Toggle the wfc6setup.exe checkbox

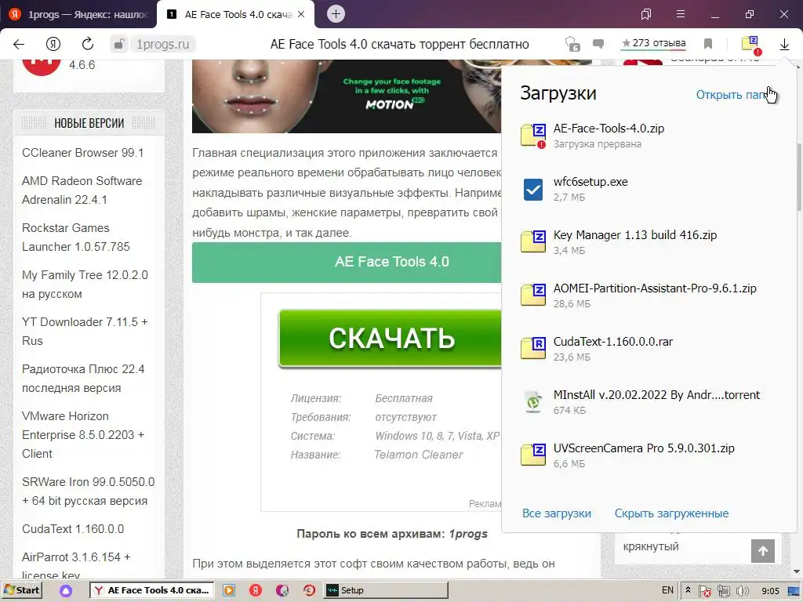point(533,189)
